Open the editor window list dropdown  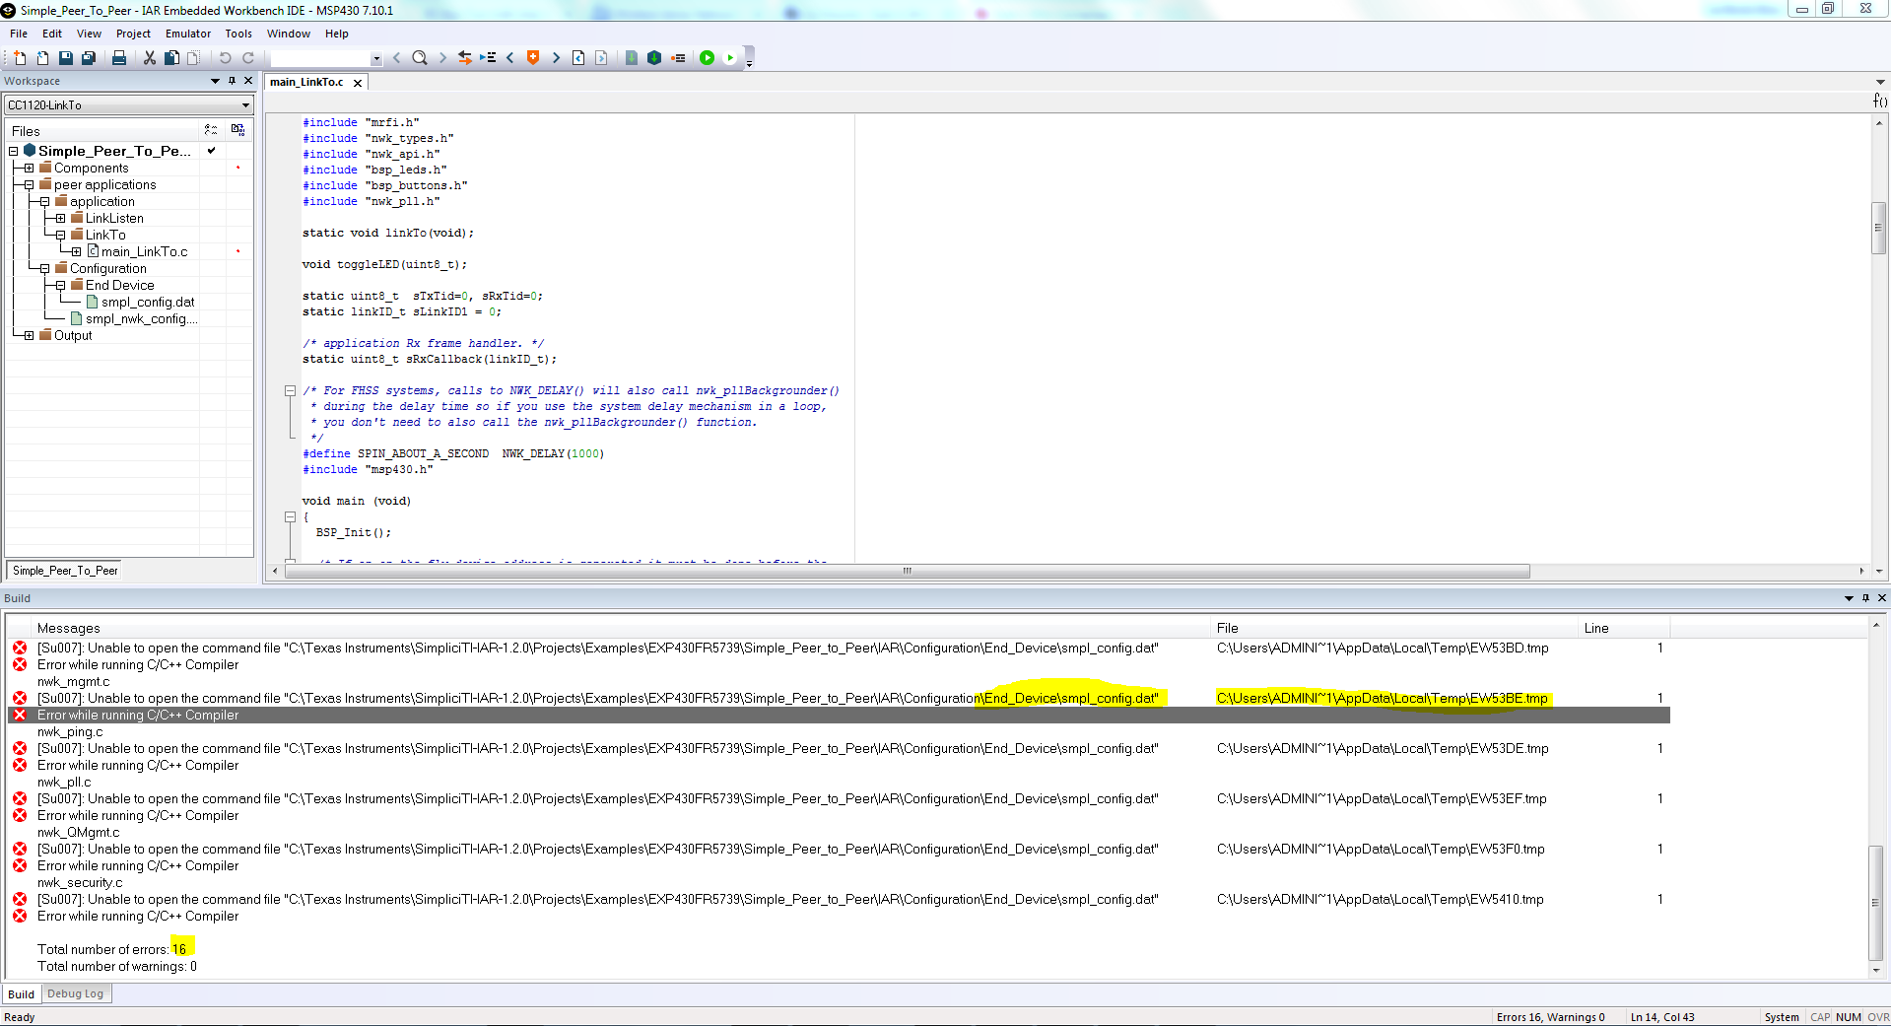(x=1880, y=82)
